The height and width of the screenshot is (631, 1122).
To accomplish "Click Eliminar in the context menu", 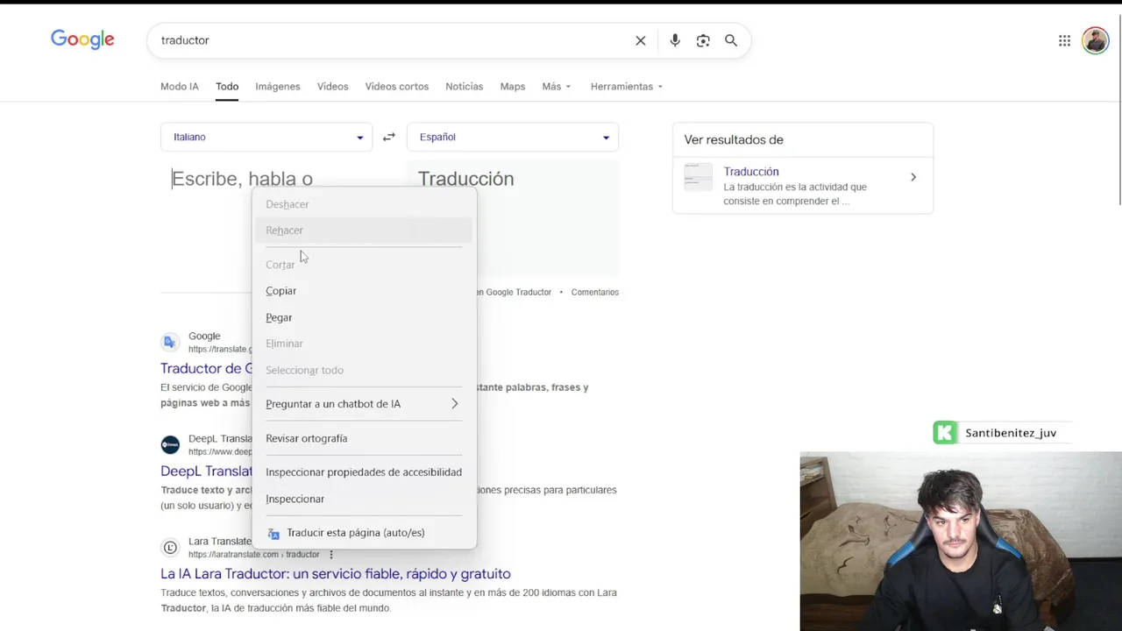I will tap(364, 344).
